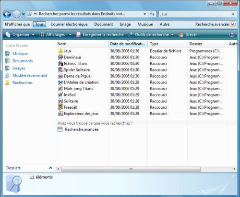Filter results by Image
Image resolution: width=240 pixels, height=197 pixels.
coord(125,24)
